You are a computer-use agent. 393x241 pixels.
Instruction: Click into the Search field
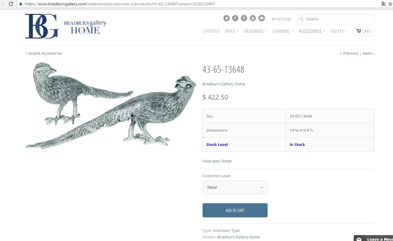pyautogui.click(x=336, y=19)
